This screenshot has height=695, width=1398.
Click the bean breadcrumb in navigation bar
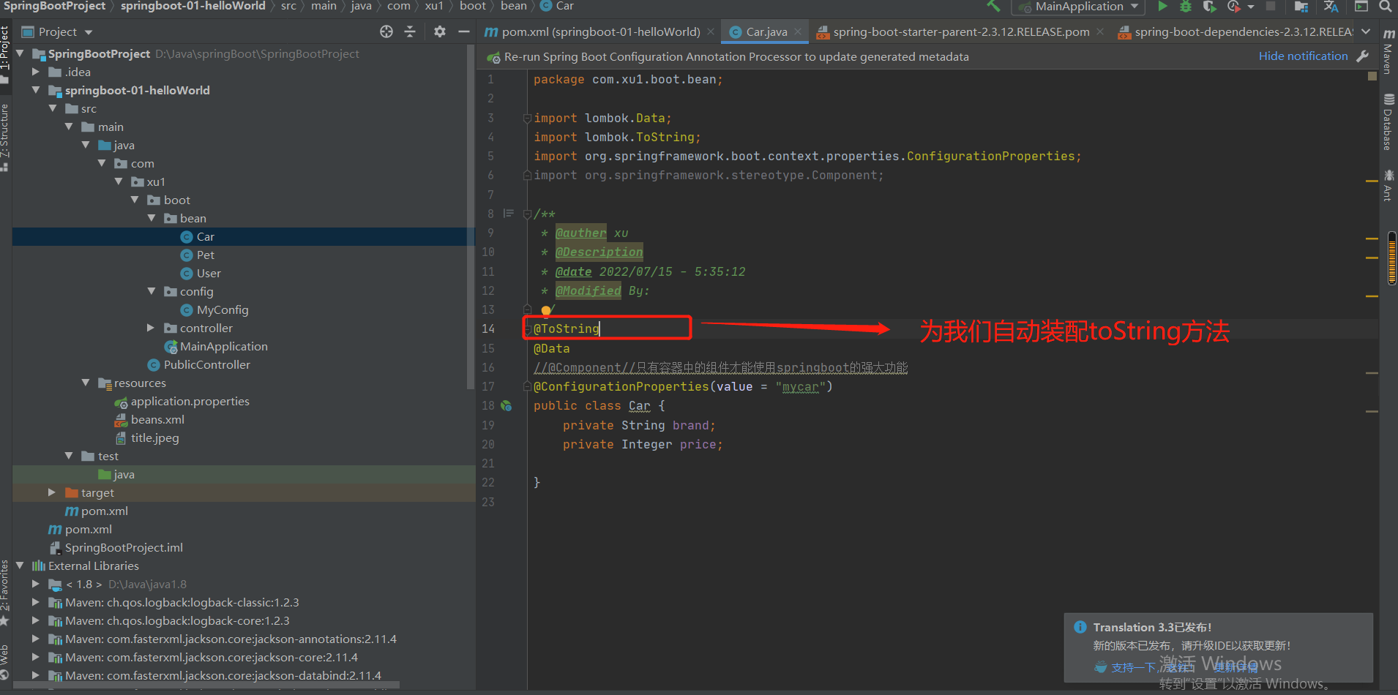[x=514, y=6]
